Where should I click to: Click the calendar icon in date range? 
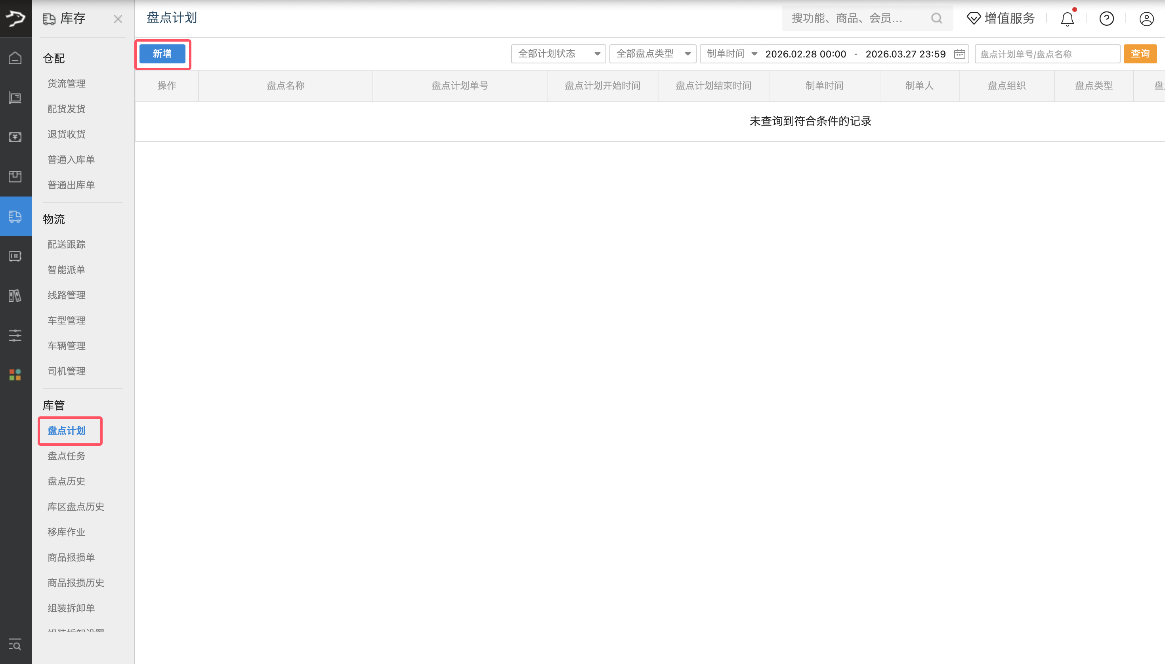(959, 54)
